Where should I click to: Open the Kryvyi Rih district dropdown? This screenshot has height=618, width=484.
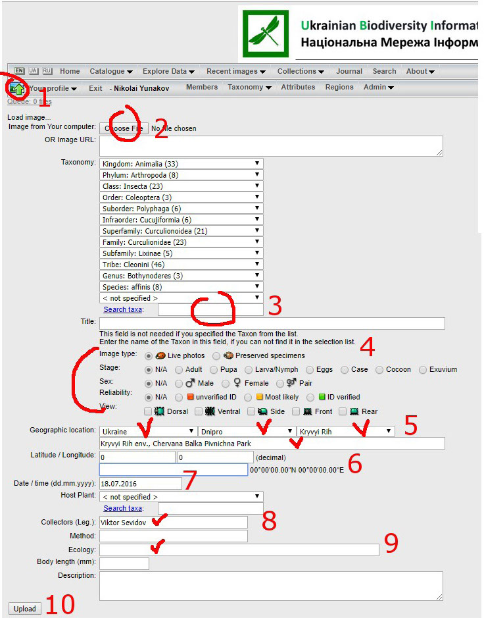coord(346,432)
